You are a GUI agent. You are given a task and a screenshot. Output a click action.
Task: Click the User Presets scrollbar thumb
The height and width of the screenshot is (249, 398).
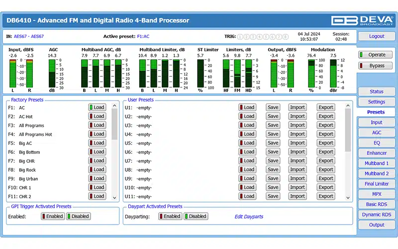[x=348, y=130]
